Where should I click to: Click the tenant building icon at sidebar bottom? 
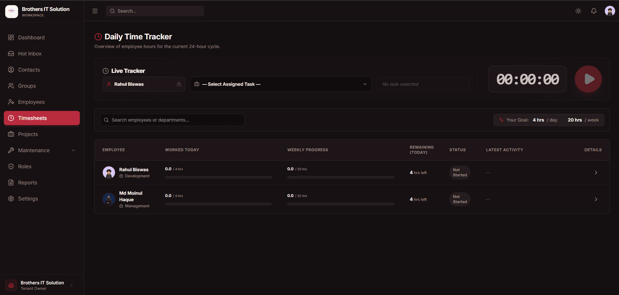tap(11, 285)
